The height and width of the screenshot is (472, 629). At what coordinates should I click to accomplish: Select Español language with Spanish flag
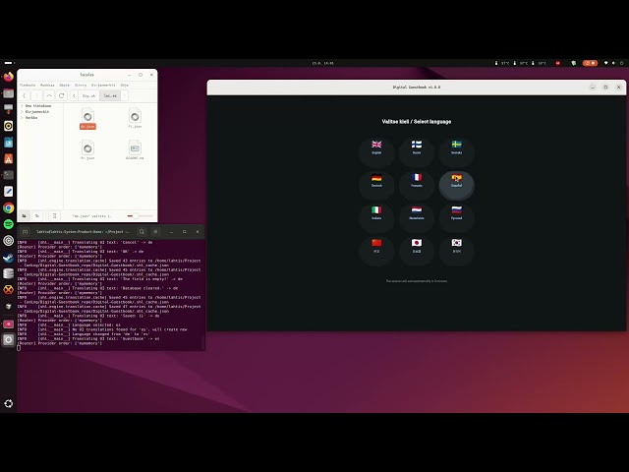click(x=456, y=184)
